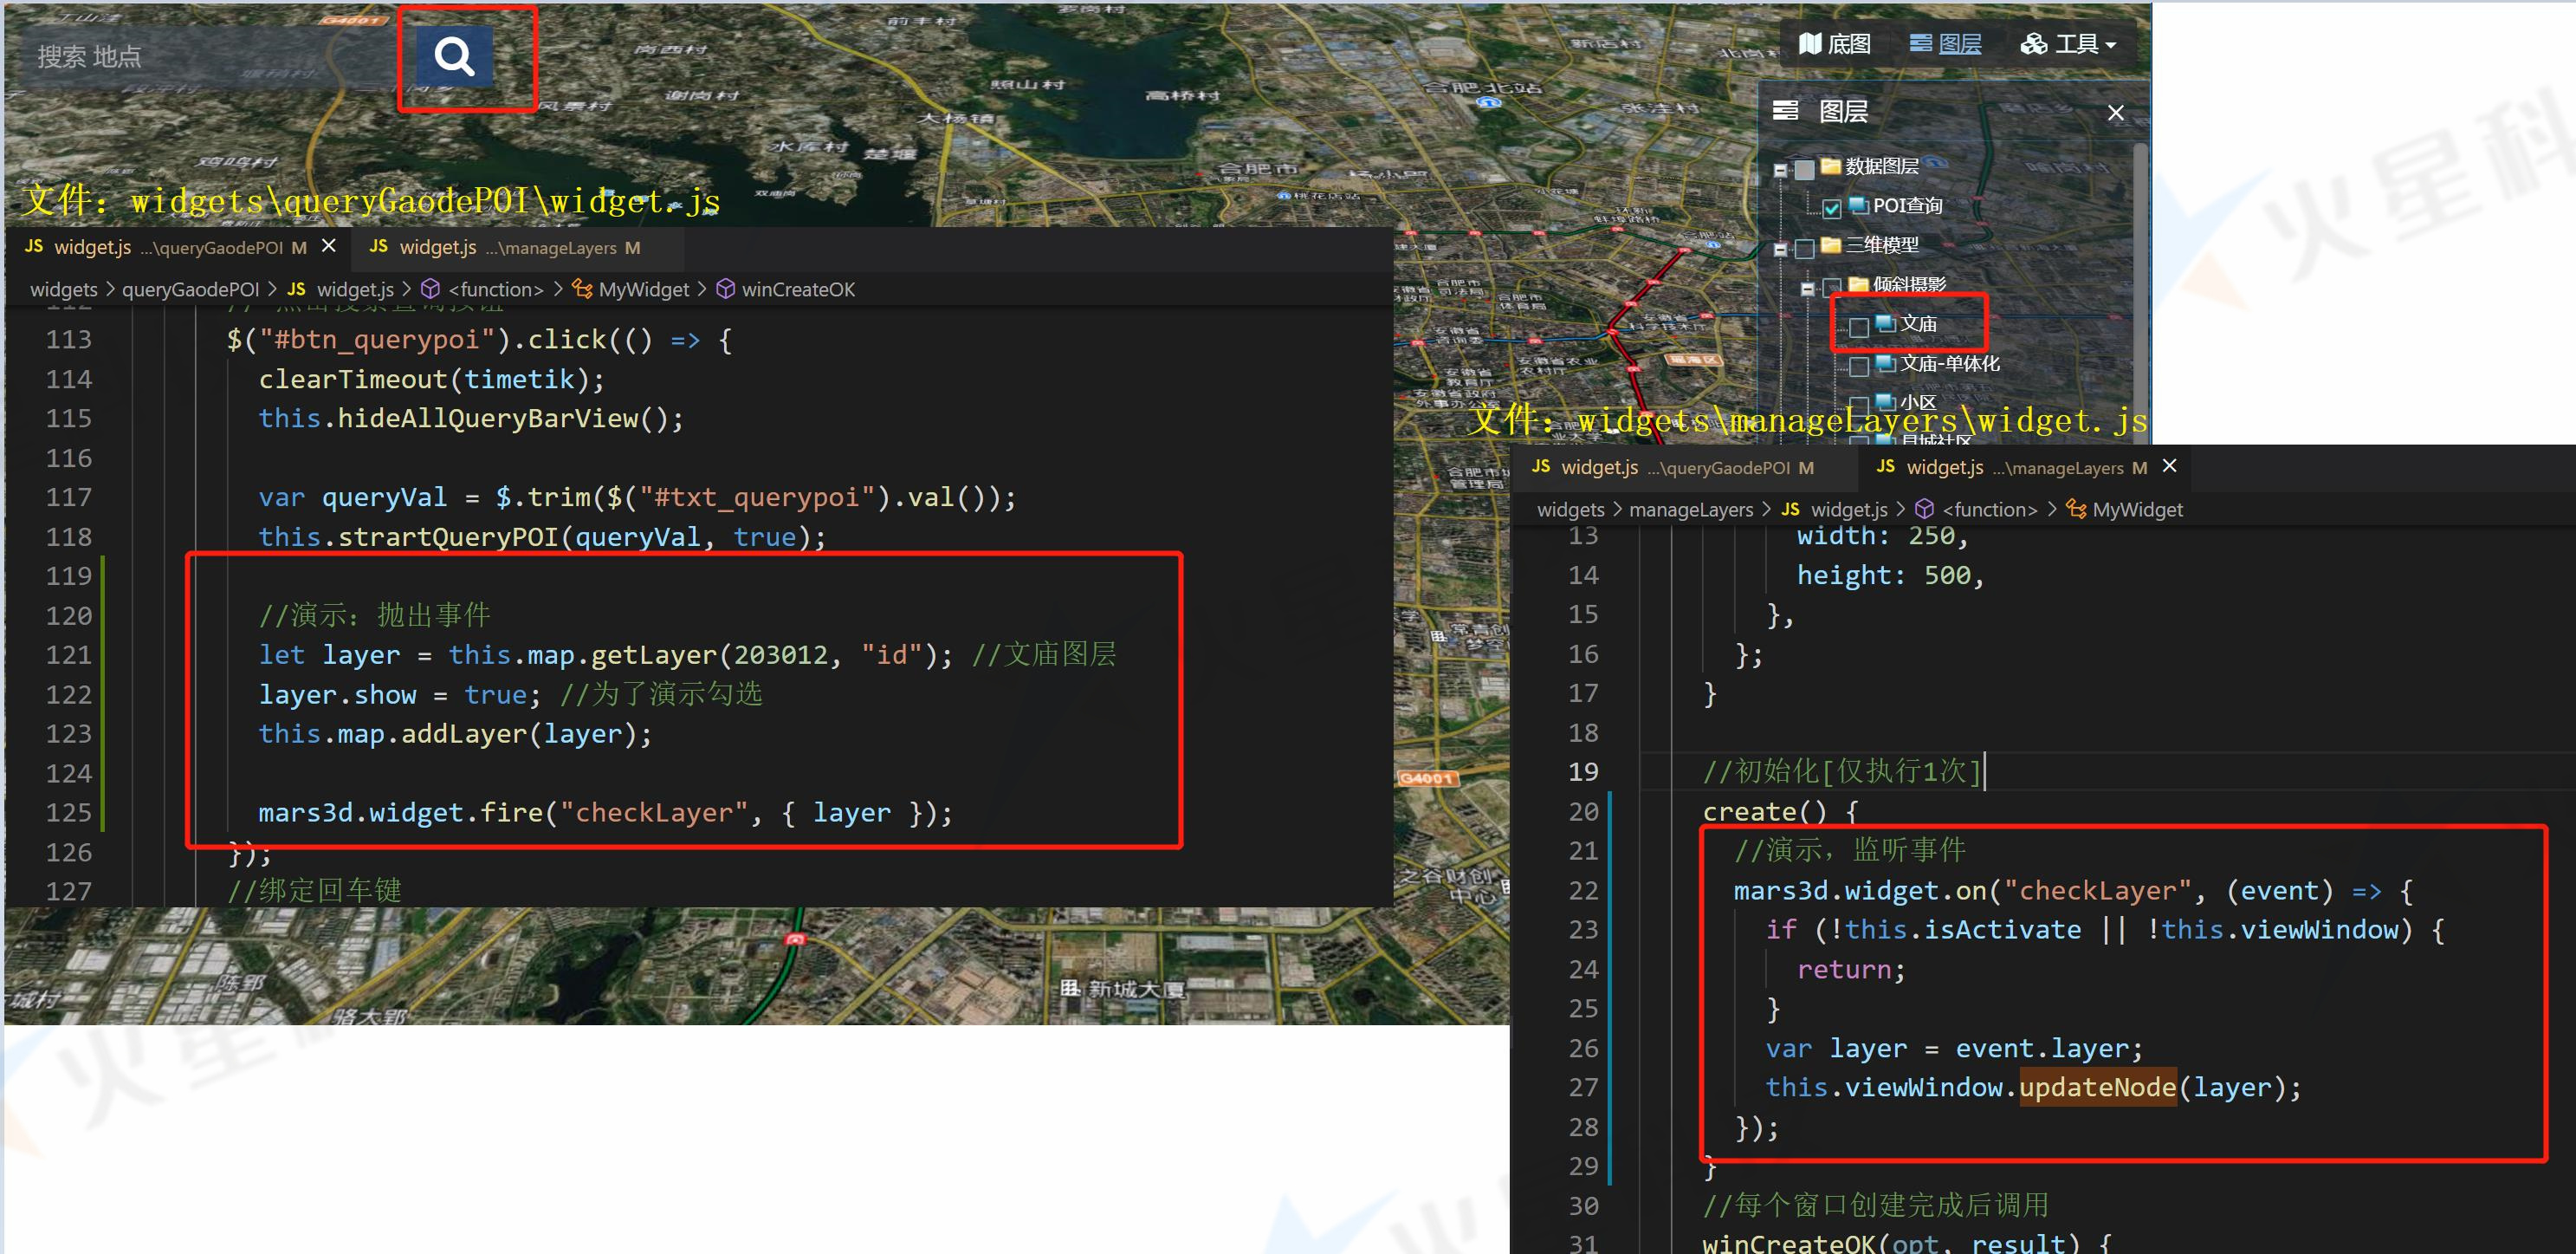Open the 工具 tools dropdown
2576x1254 pixels.
2068,44
